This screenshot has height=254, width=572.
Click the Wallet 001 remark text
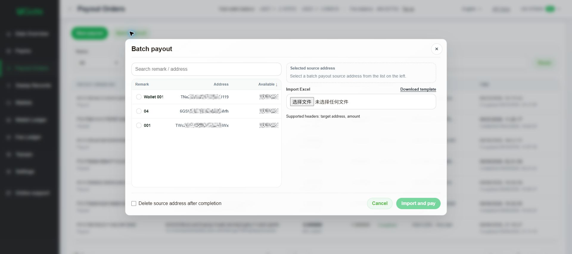pyautogui.click(x=153, y=97)
